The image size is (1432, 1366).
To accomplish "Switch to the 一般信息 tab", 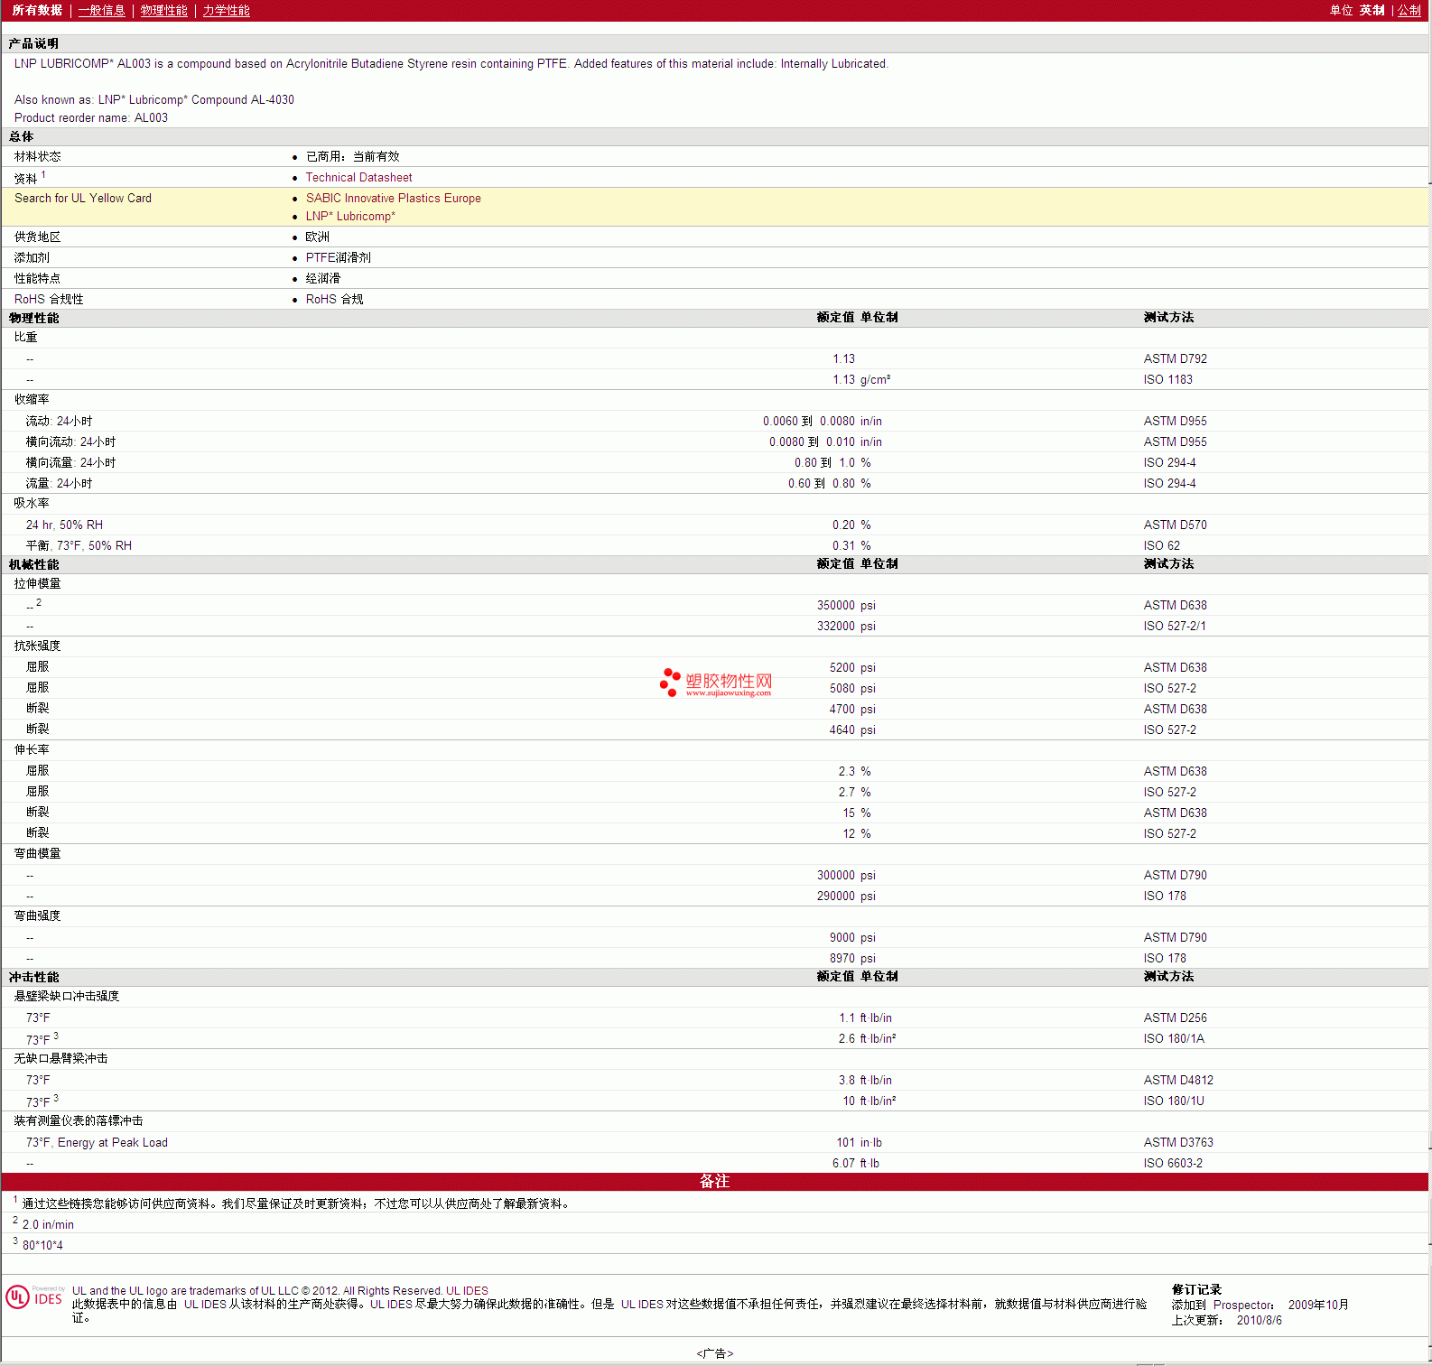I will click(x=101, y=11).
